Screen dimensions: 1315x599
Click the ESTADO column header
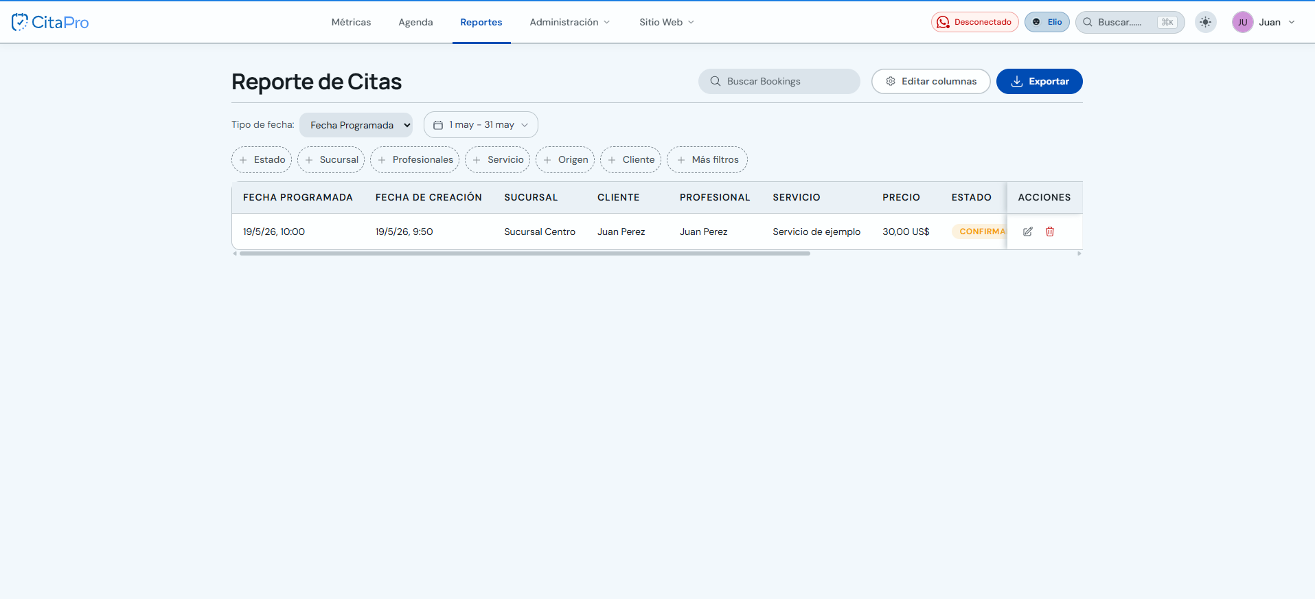(971, 197)
